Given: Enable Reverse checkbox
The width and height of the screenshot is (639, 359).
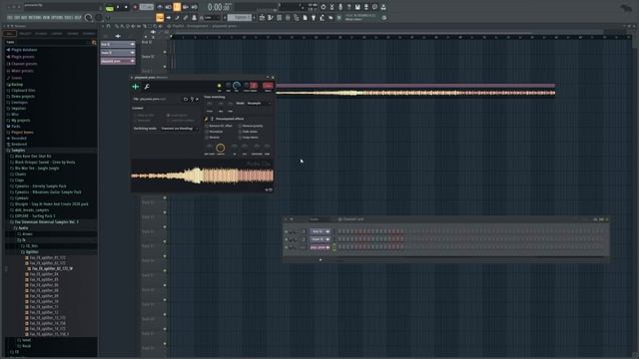Looking at the screenshot, I should tap(207, 138).
